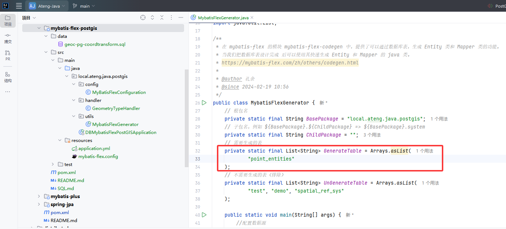Run the main method using the gutter arrow
Image resolution: width=506 pixels, height=229 pixels.
205,215
